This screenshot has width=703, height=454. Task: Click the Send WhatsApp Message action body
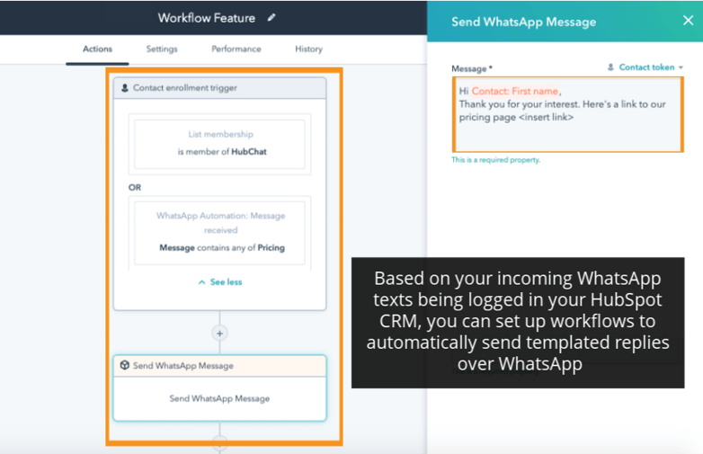click(219, 398)
